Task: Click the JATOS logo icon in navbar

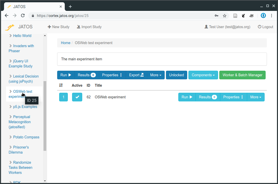Action: pyautogui.click(x=10, y=27)
